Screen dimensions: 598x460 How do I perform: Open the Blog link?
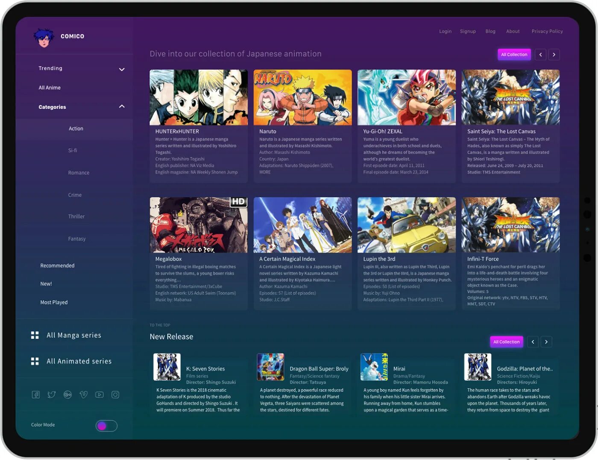[490, 31]
